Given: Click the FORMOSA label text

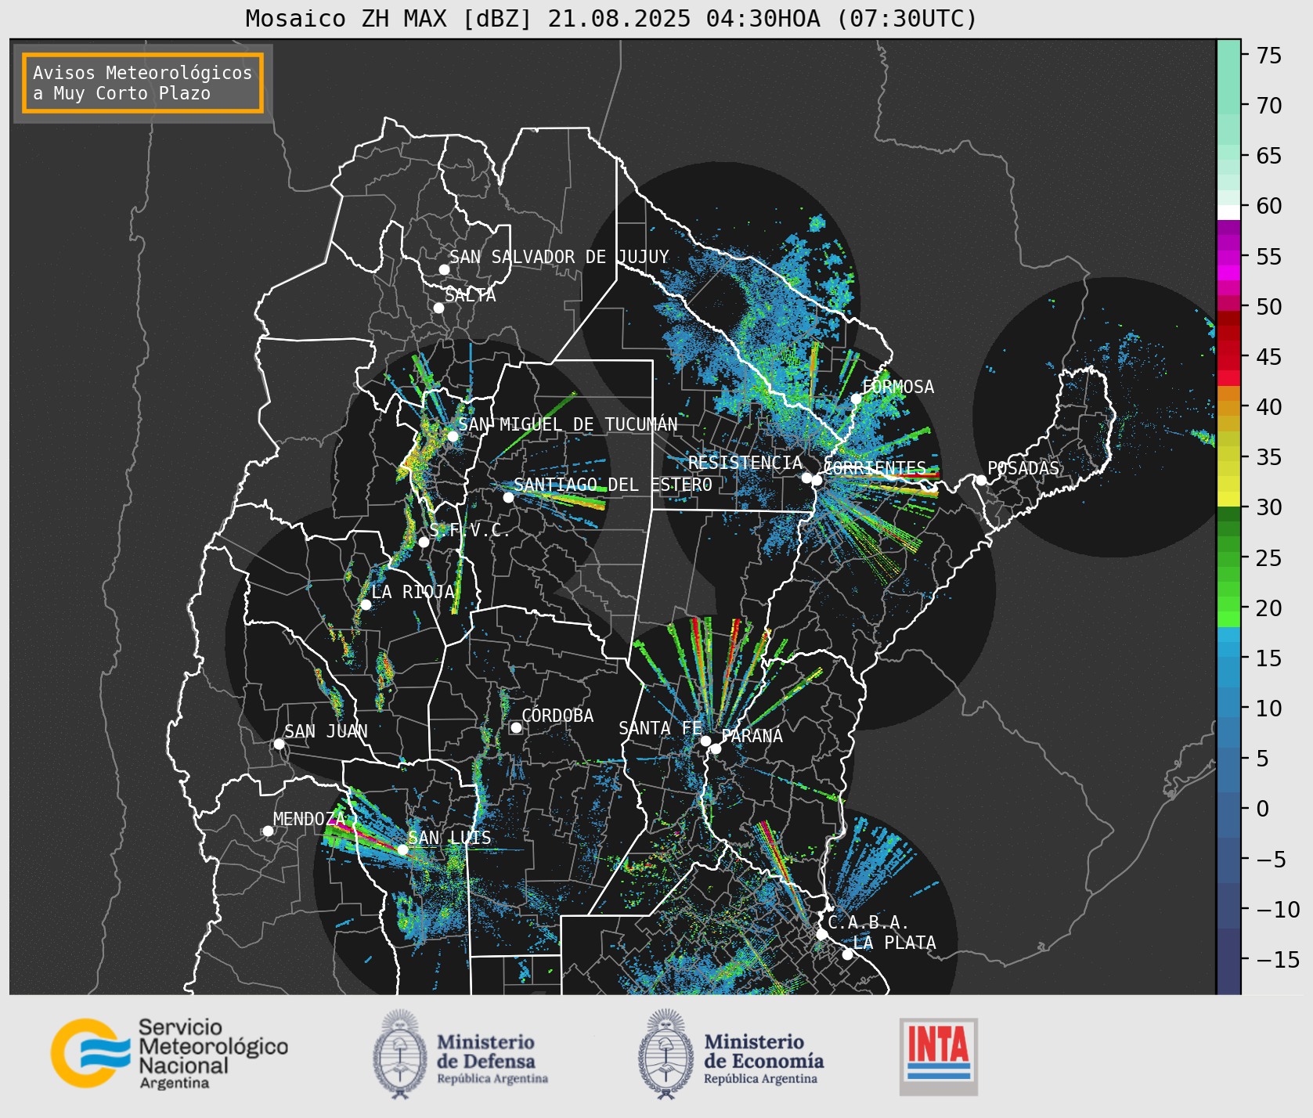Looking at the screenshot, I should pyautogui.click(x=898, y=387).
